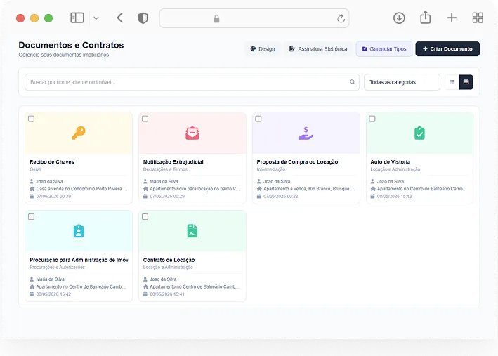Click the clipboard check icon on Auto de Vistoria
Viewport: 498px width, 356px height.
click(419, 133)
